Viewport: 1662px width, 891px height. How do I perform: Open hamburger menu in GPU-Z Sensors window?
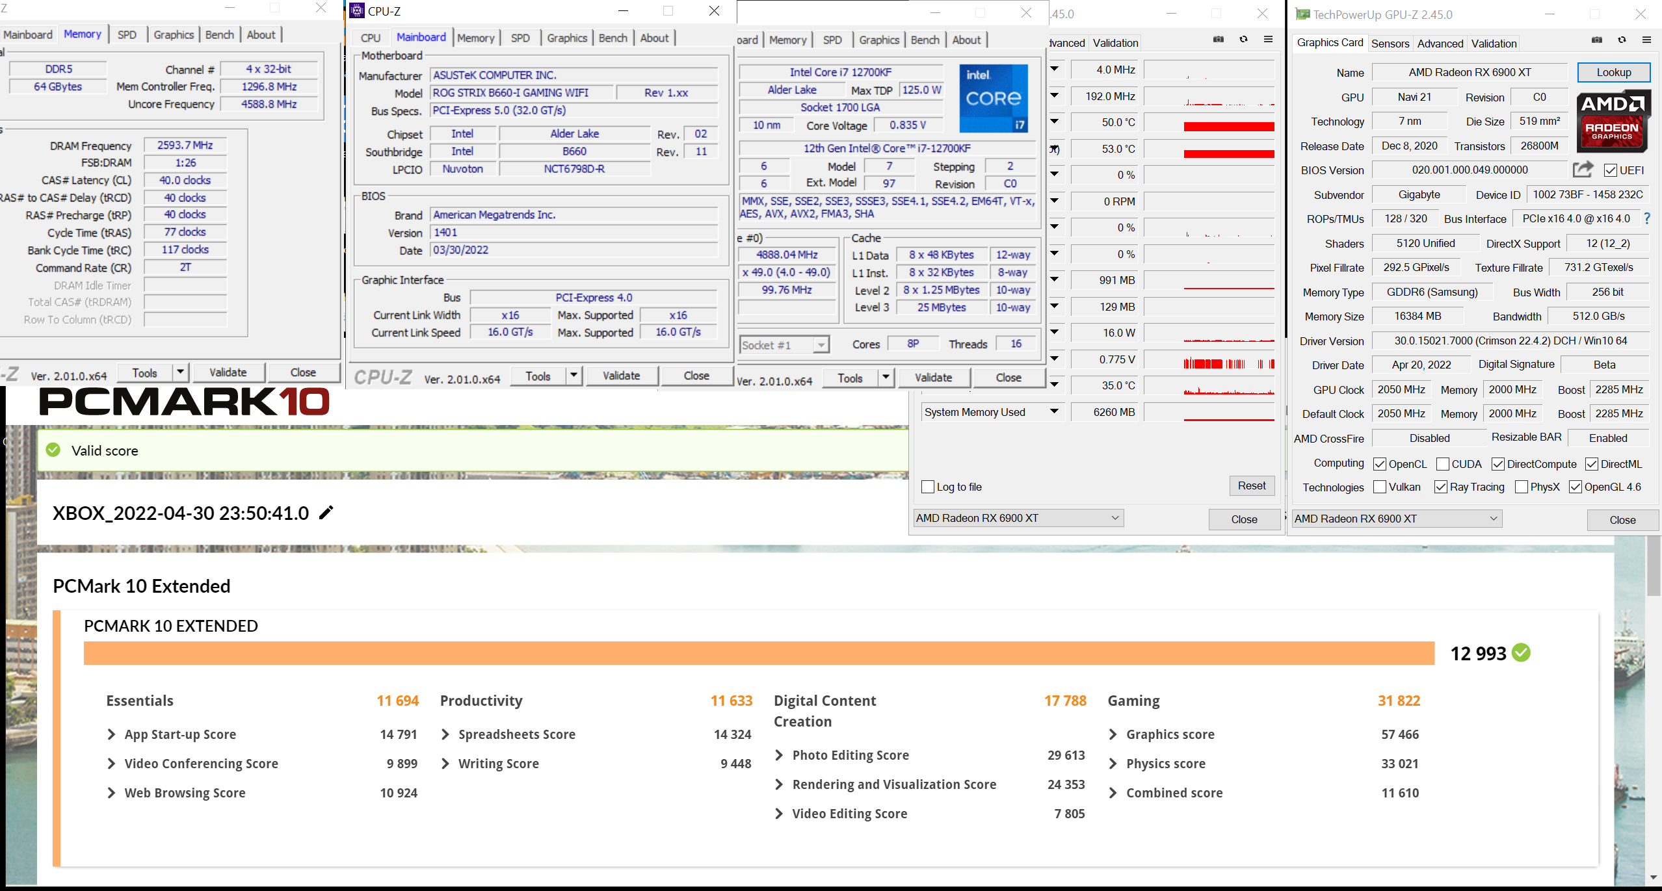coord(1268,40)
